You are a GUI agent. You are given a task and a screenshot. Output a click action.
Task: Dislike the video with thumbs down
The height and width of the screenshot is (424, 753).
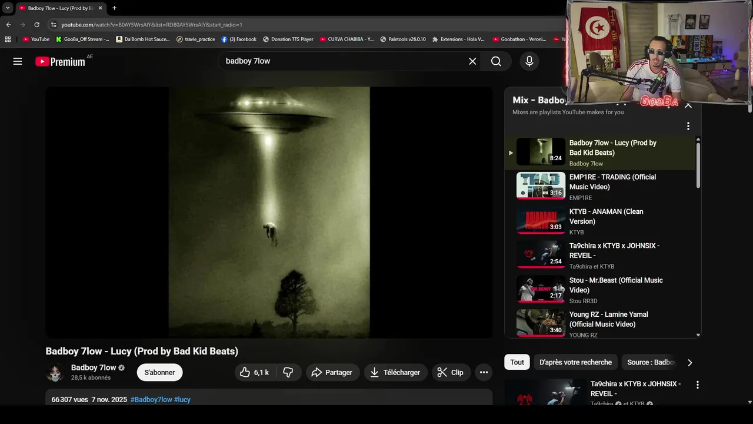[x=288, y=372]
